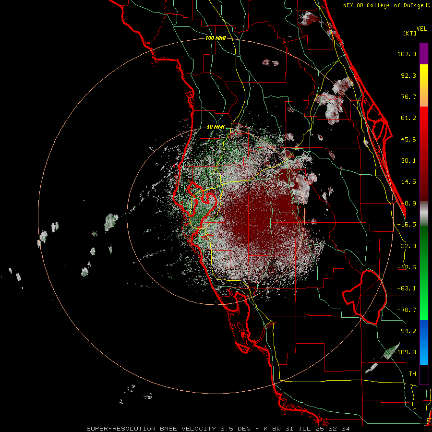Click the -32.0 value on the velocity scale
432x432 pixels.
coord(407,246)
